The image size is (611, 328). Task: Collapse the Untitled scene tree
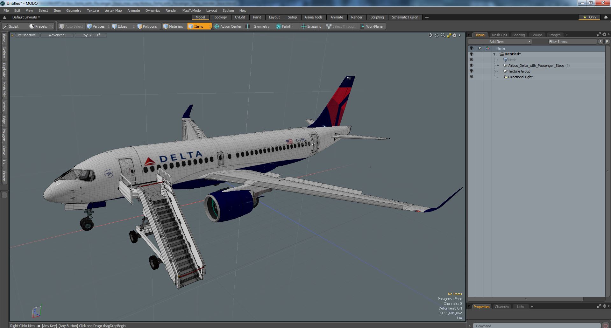click(494, 54)
